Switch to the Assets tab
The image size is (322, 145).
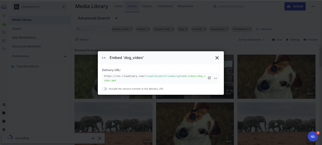pos(132,6)
